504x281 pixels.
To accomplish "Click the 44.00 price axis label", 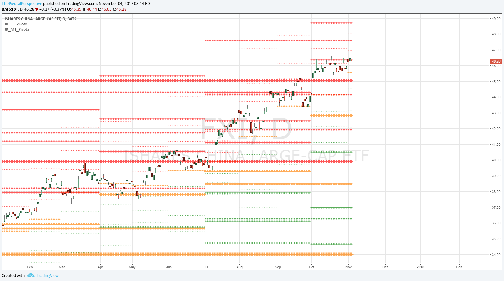I will pyautogui.click(x=496, y=97).
